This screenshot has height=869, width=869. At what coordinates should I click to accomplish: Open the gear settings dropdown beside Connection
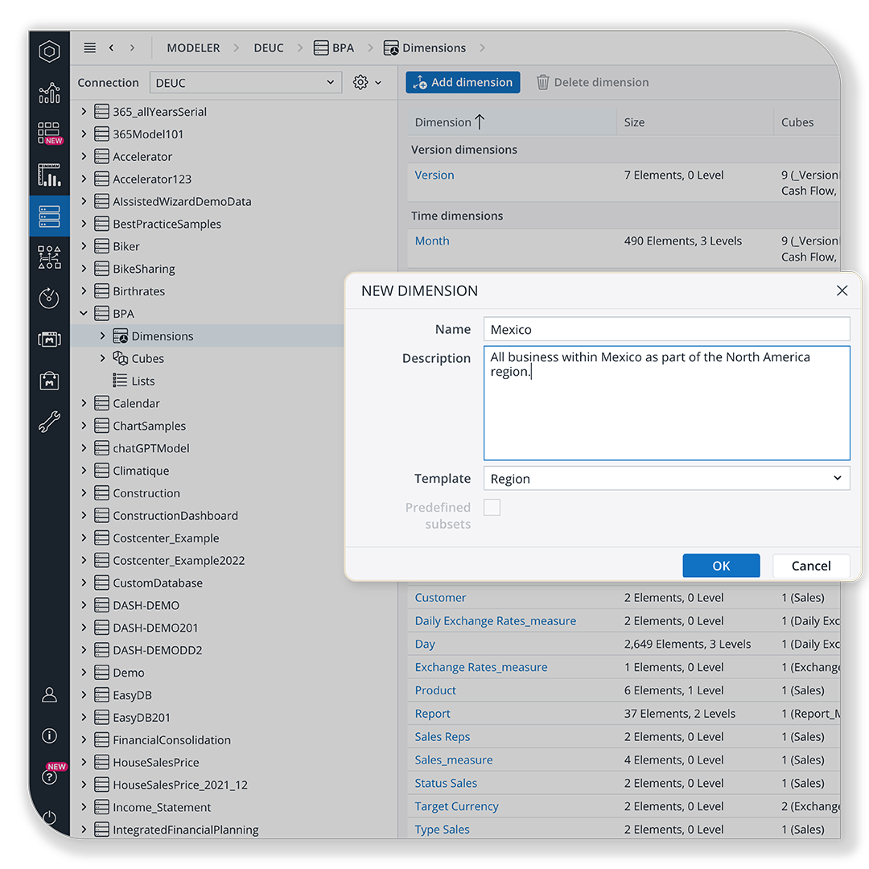tap(367, 83)
